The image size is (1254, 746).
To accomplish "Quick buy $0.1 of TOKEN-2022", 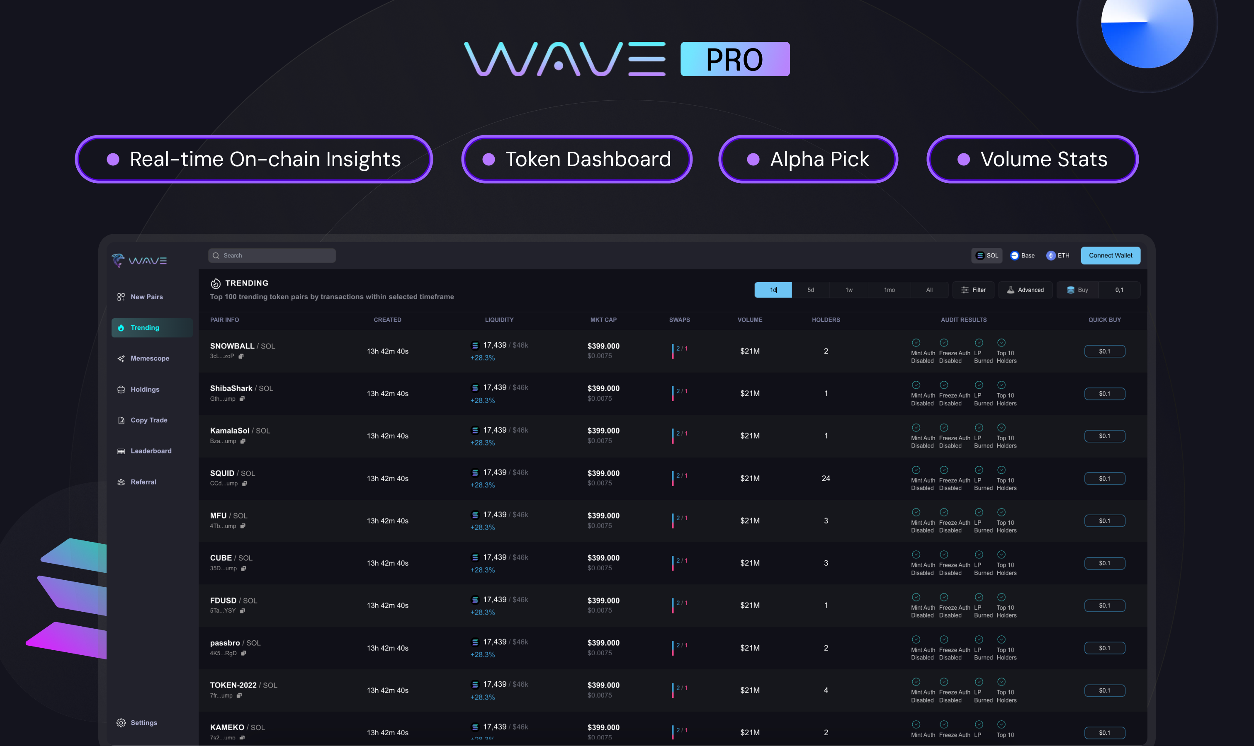I will 1105,690.
